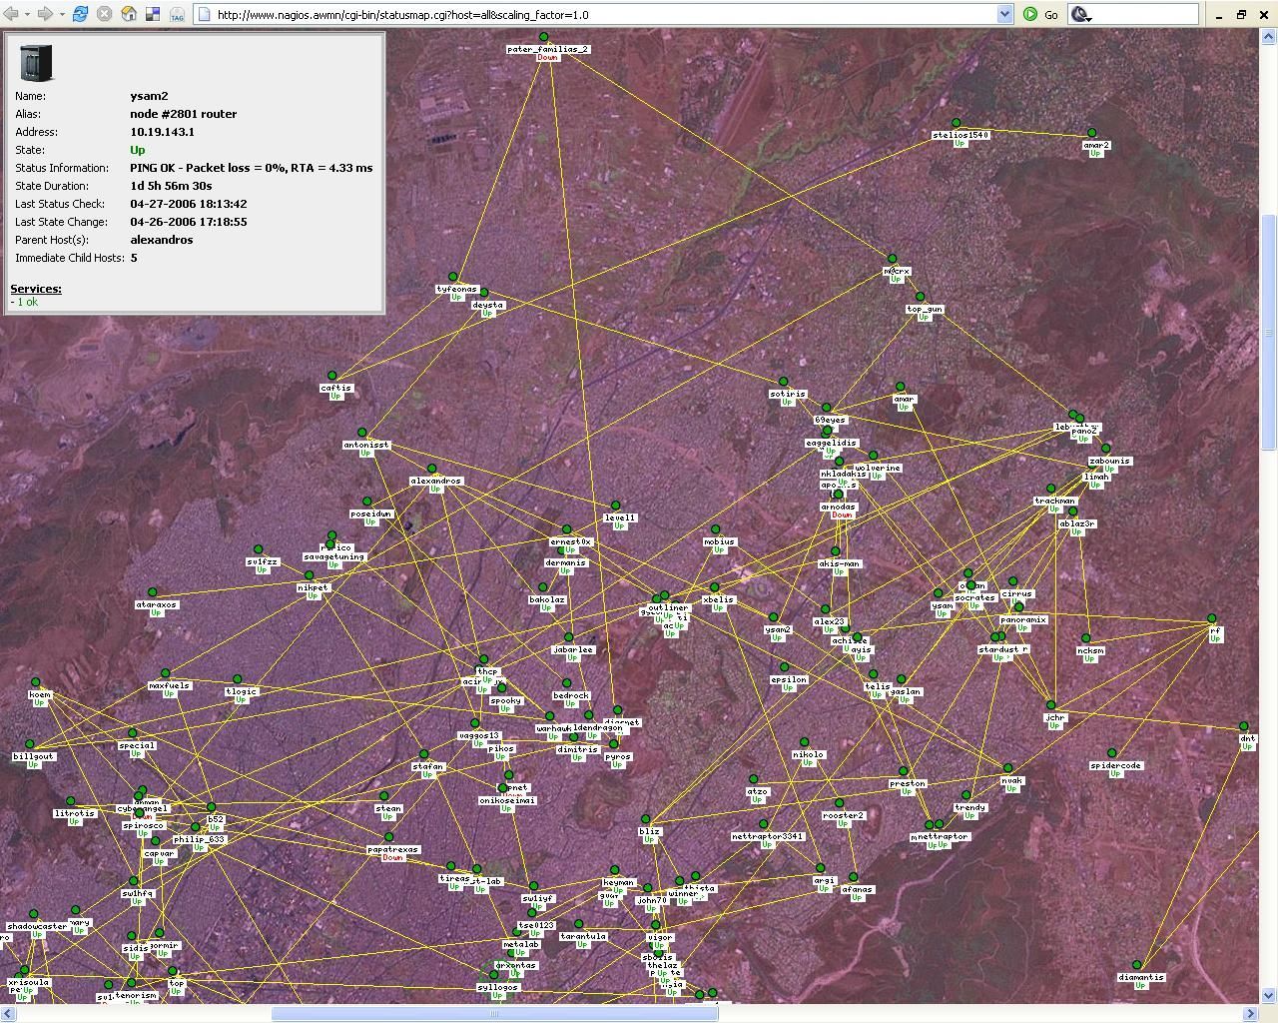Select the spidercode node marker
1278x1023 pixels.
(1111, 753)
